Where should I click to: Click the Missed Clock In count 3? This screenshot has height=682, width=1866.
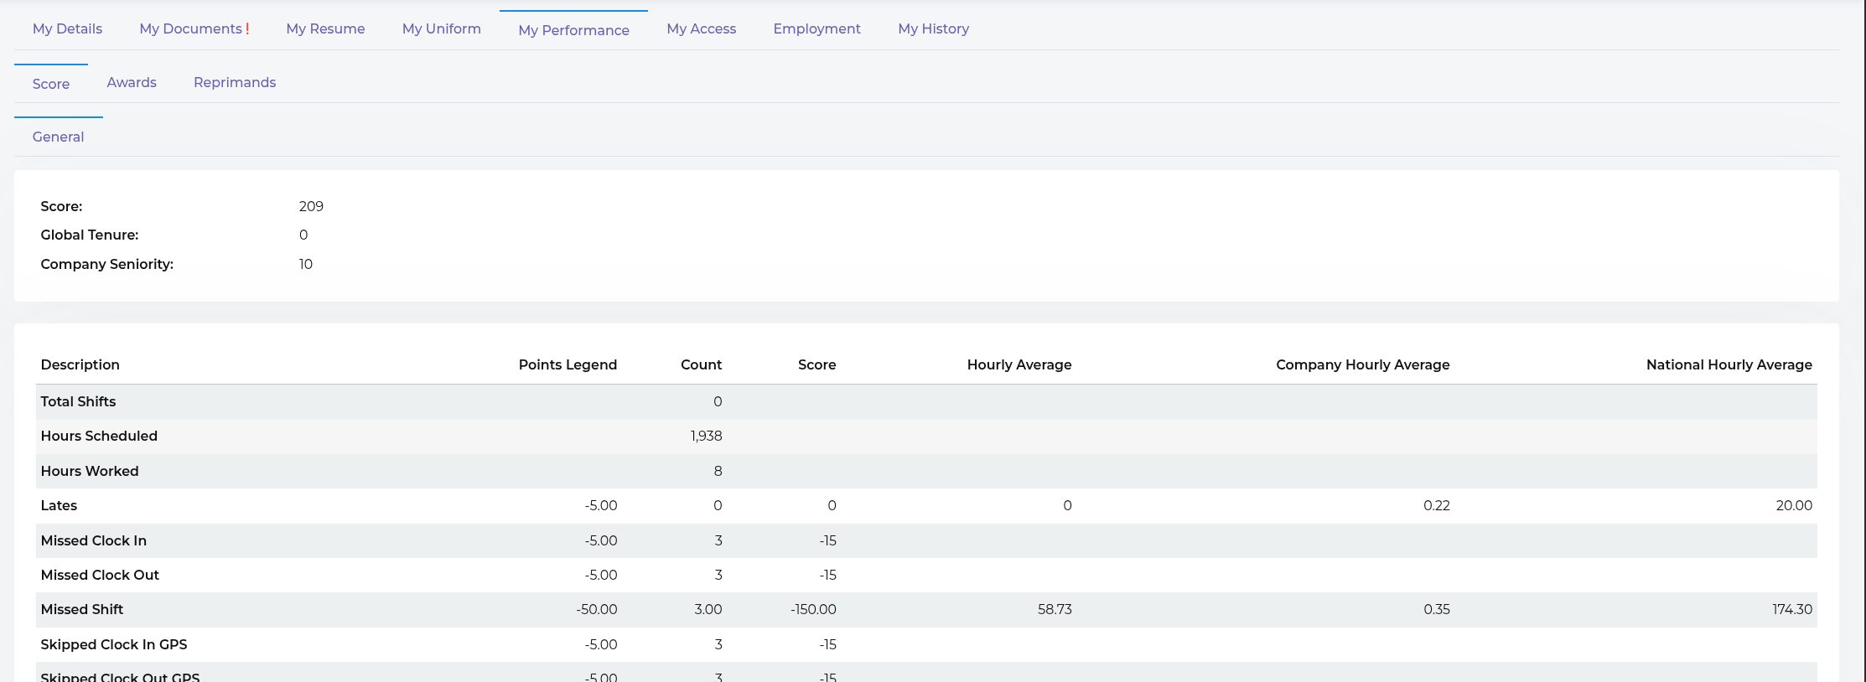coord(718,540)
